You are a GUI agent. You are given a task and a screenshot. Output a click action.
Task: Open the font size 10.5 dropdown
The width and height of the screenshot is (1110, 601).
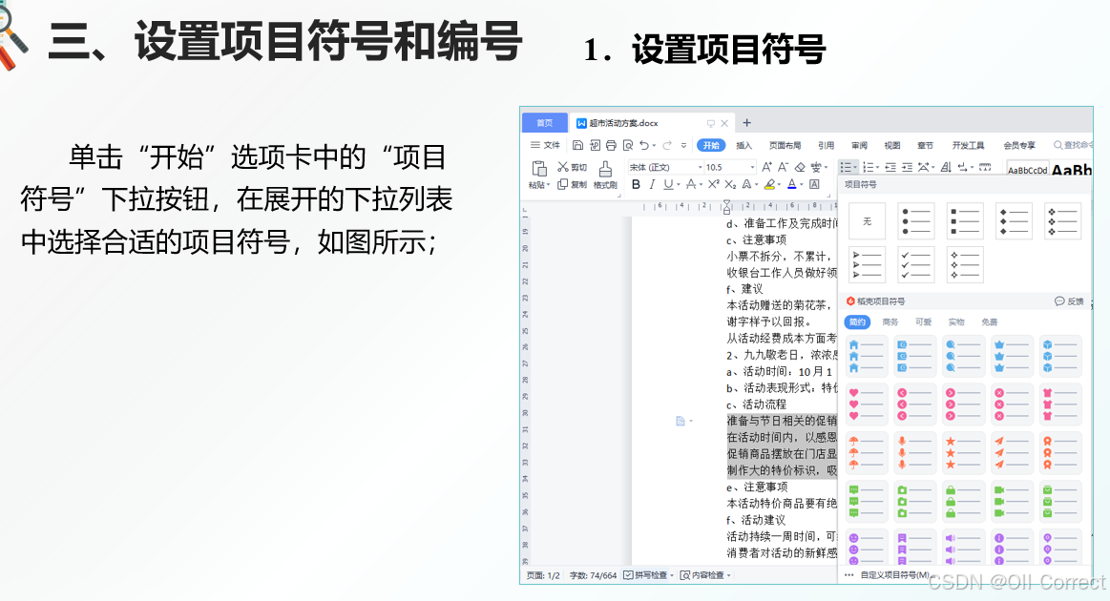tap(752, 167)
